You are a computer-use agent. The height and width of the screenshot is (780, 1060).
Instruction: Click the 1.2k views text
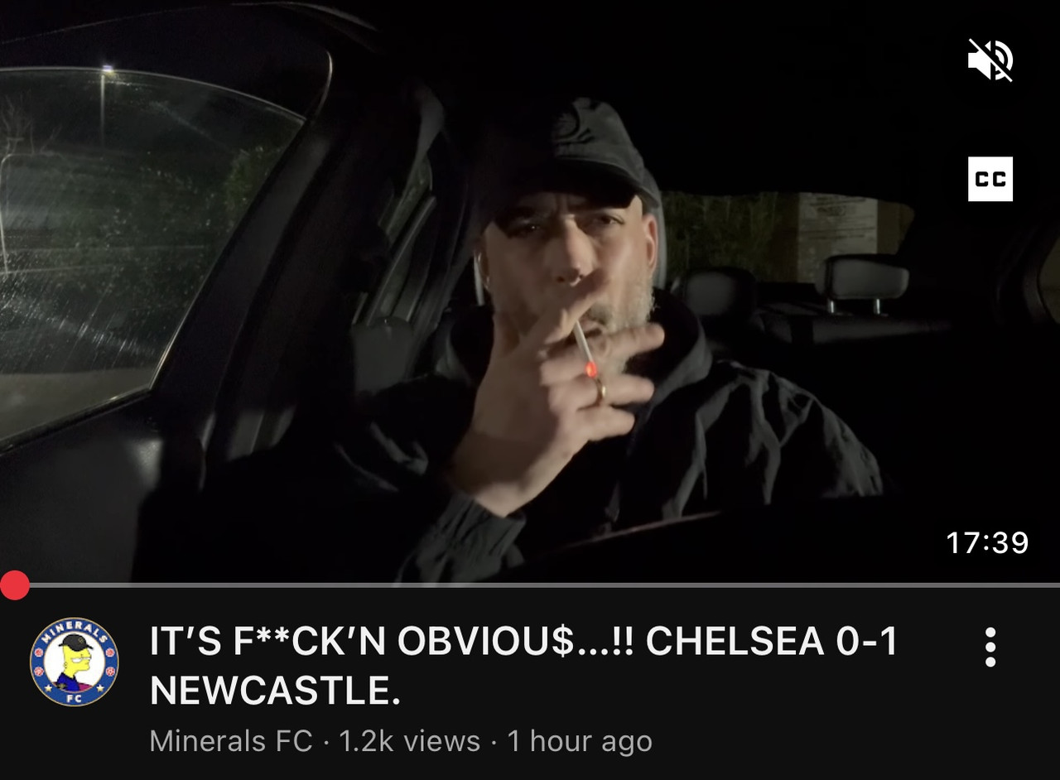point(409,741)
